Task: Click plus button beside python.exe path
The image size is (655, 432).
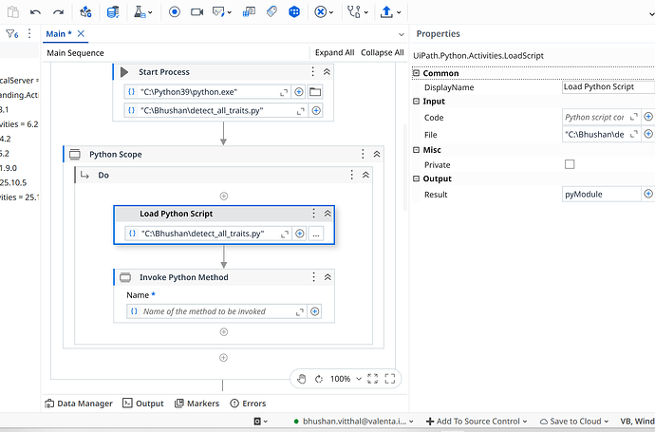Action: [x=299, y=91]
